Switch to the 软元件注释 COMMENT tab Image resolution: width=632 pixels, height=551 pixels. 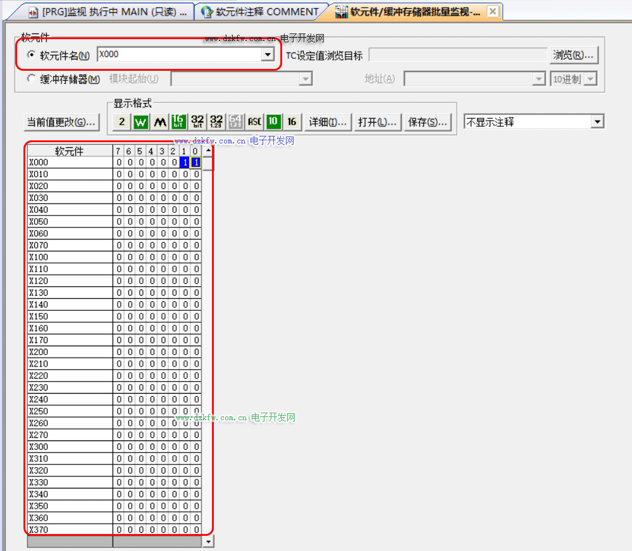pos(259,11)
